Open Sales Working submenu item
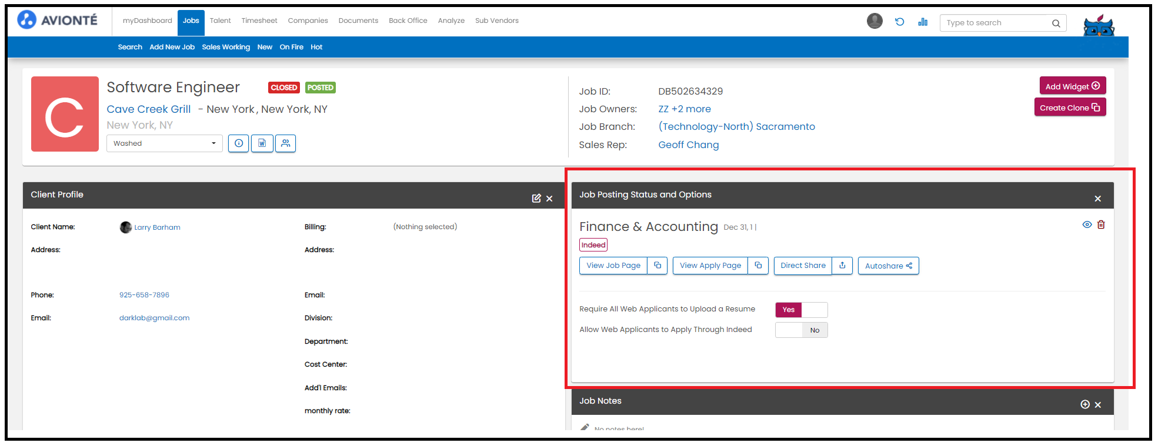Image resolution: width=1158 pixels, height=446 pixels. pos(226,47)
